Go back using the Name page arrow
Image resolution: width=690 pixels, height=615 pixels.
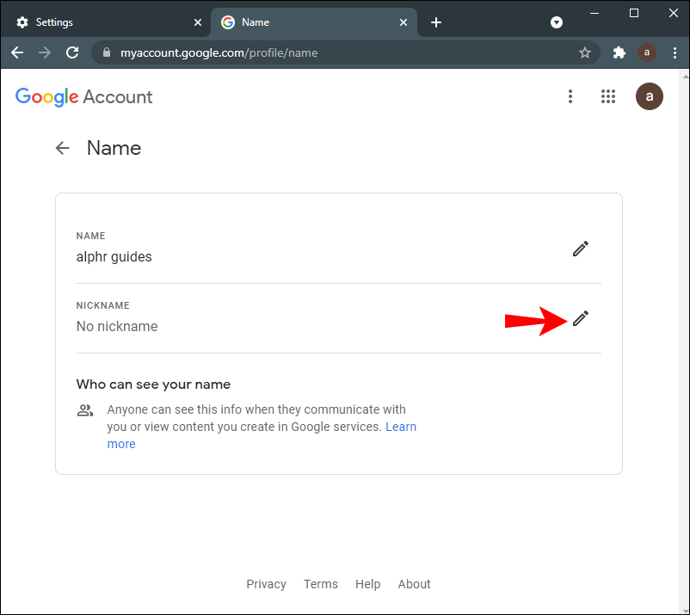pyautogui.click(x=62, y=148)
